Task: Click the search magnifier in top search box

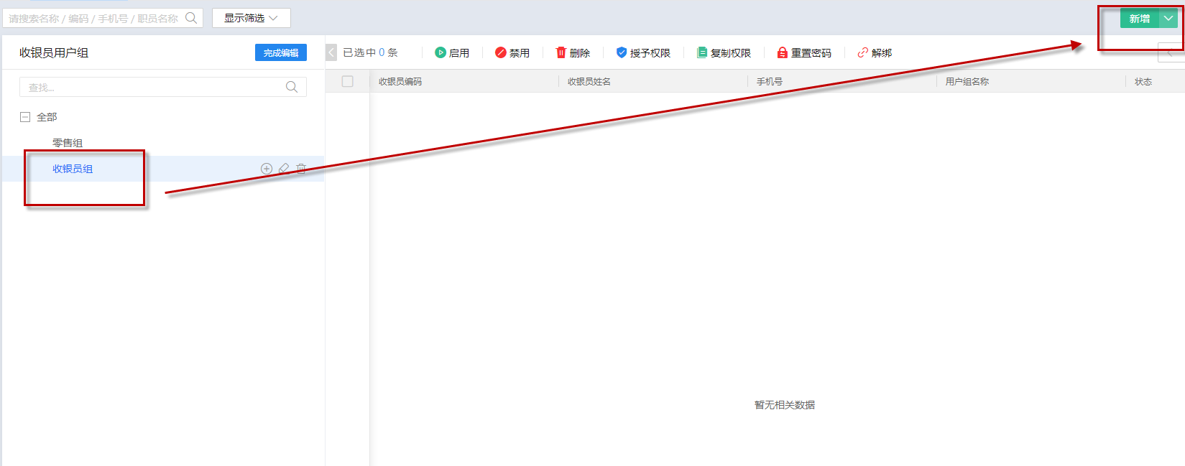Action: click(x=191, y=18)
